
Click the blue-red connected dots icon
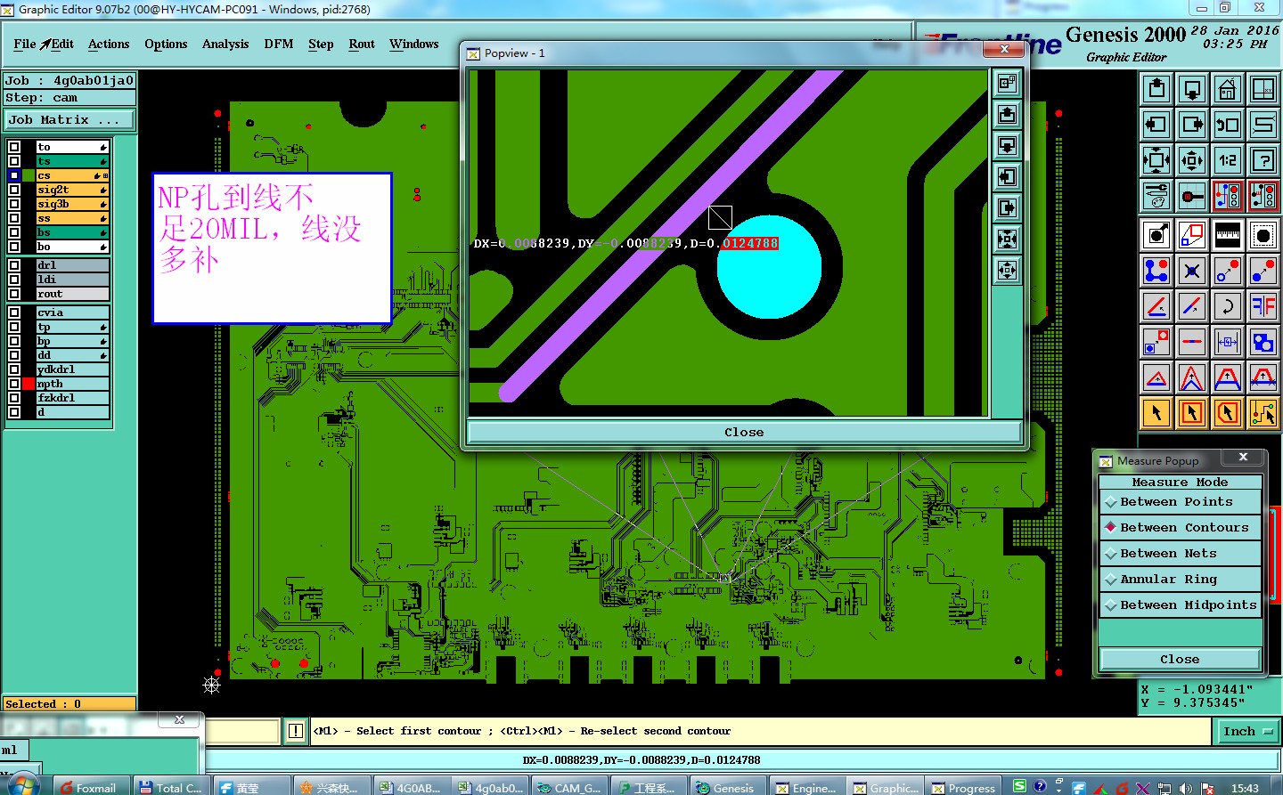point(1156,271)
